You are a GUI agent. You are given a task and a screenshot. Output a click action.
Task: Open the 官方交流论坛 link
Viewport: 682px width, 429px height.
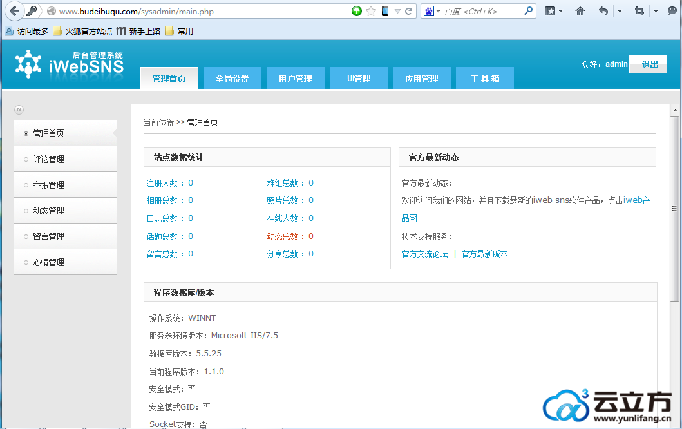coord(424,254)
